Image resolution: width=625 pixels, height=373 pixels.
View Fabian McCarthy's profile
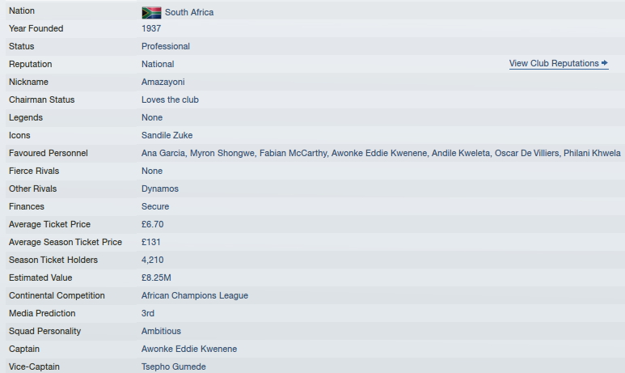293,153
